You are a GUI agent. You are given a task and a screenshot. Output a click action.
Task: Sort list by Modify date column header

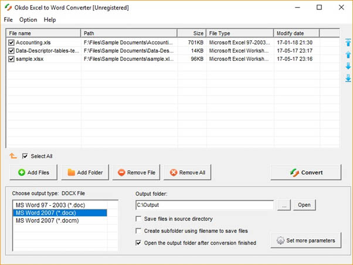pos(297,33)
